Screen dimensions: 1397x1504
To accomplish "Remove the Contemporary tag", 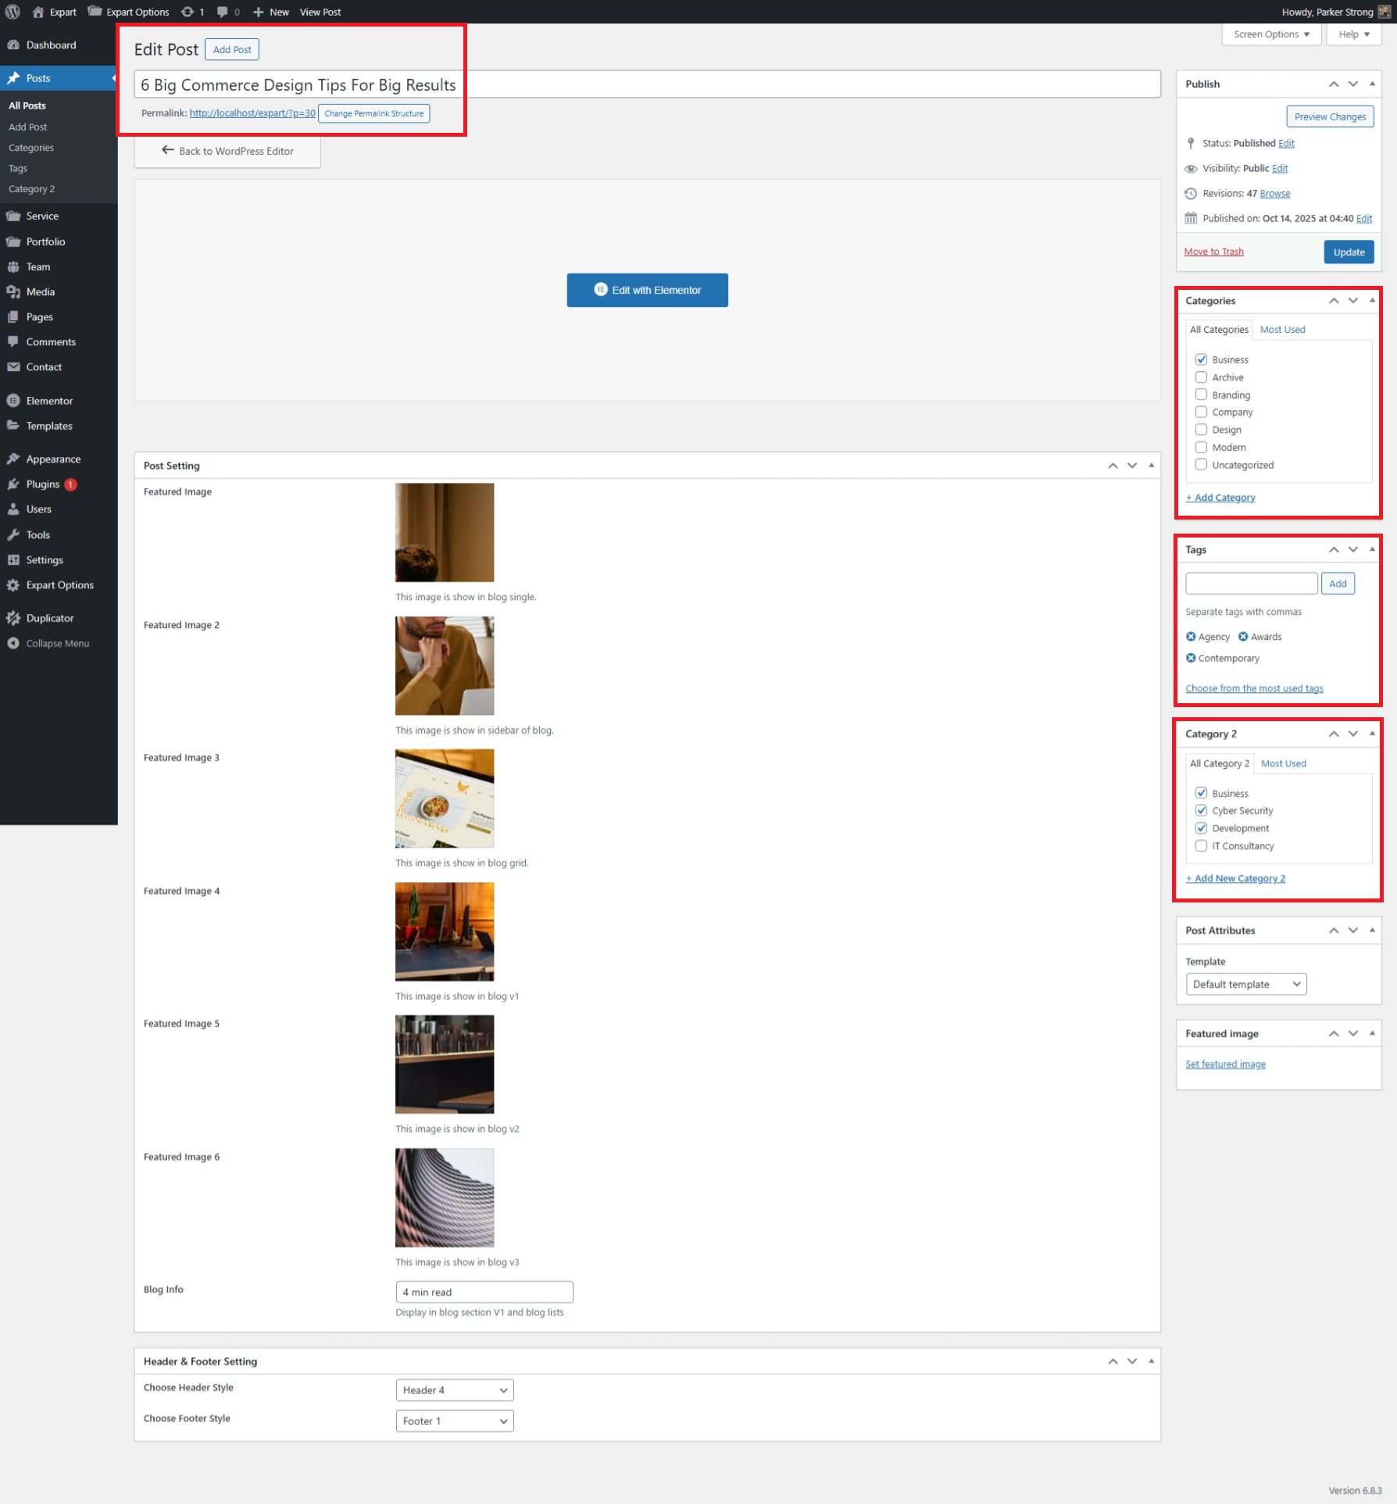I will click(x=1191, y=658).
